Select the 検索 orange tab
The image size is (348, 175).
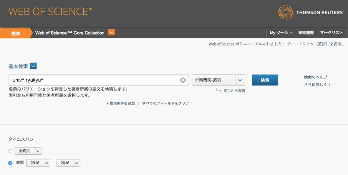point(16,33)
